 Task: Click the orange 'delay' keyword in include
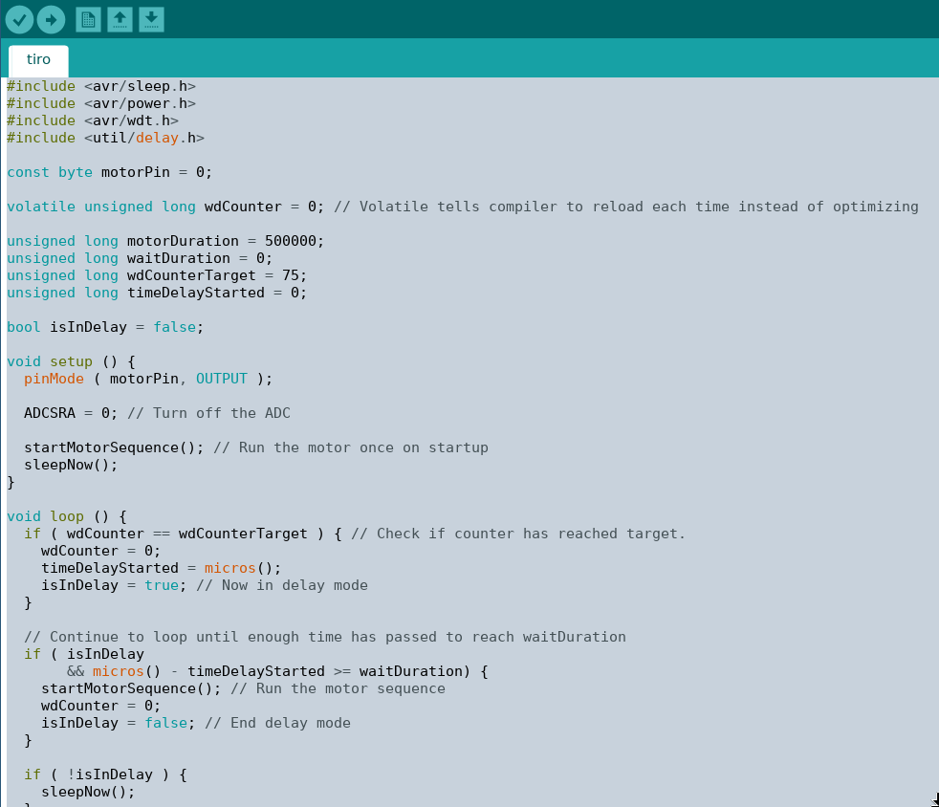pyautogui.click(x=157, y=138)
